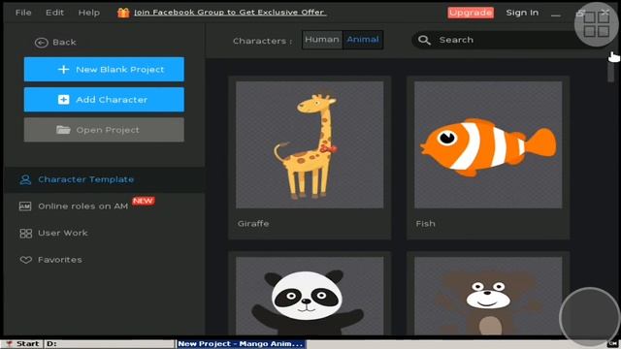Click Sign In
Image resolution: width=621 pixels, height=349 pixels.
pyautogui.click(x=522, y=13)
